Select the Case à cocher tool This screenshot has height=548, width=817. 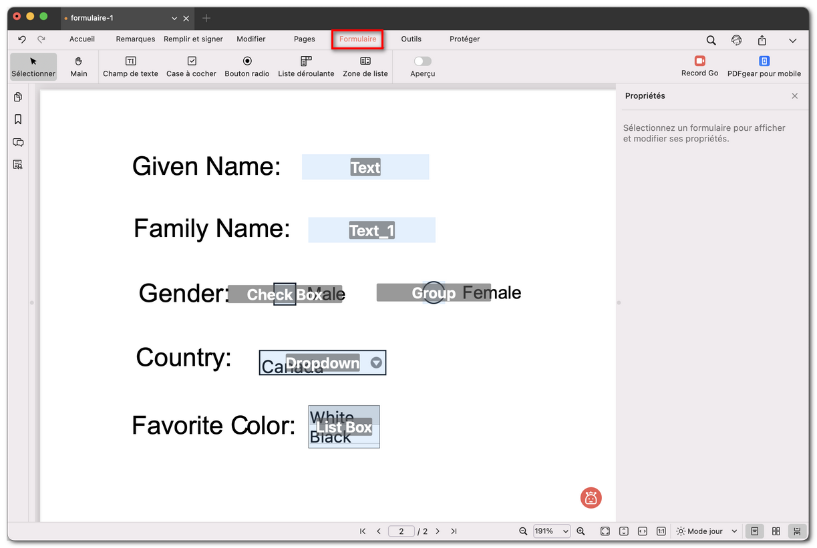click(x=191, y=67)
